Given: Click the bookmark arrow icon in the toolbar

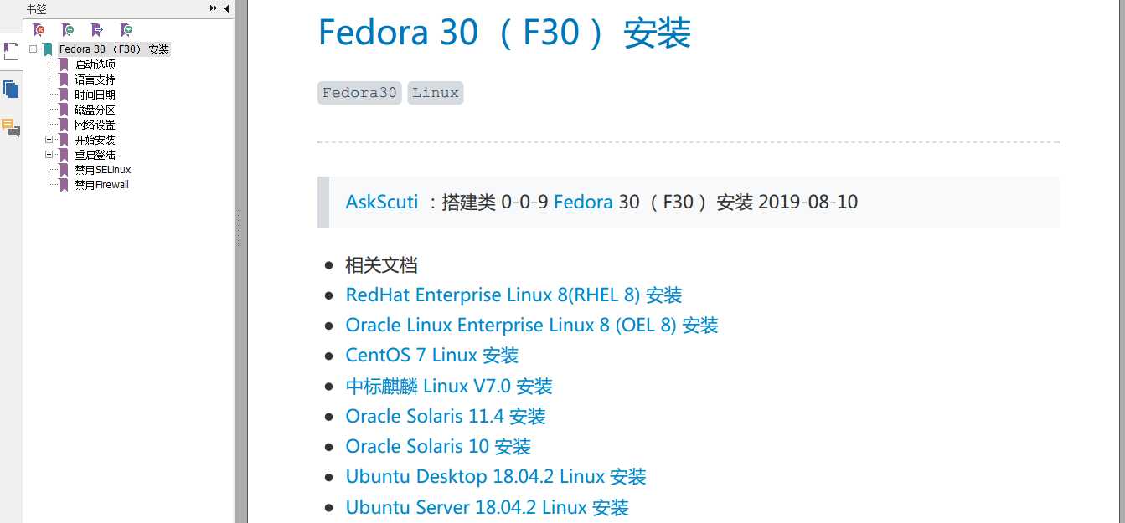Looking at the screenshot, I should click(x=97, y=30).
